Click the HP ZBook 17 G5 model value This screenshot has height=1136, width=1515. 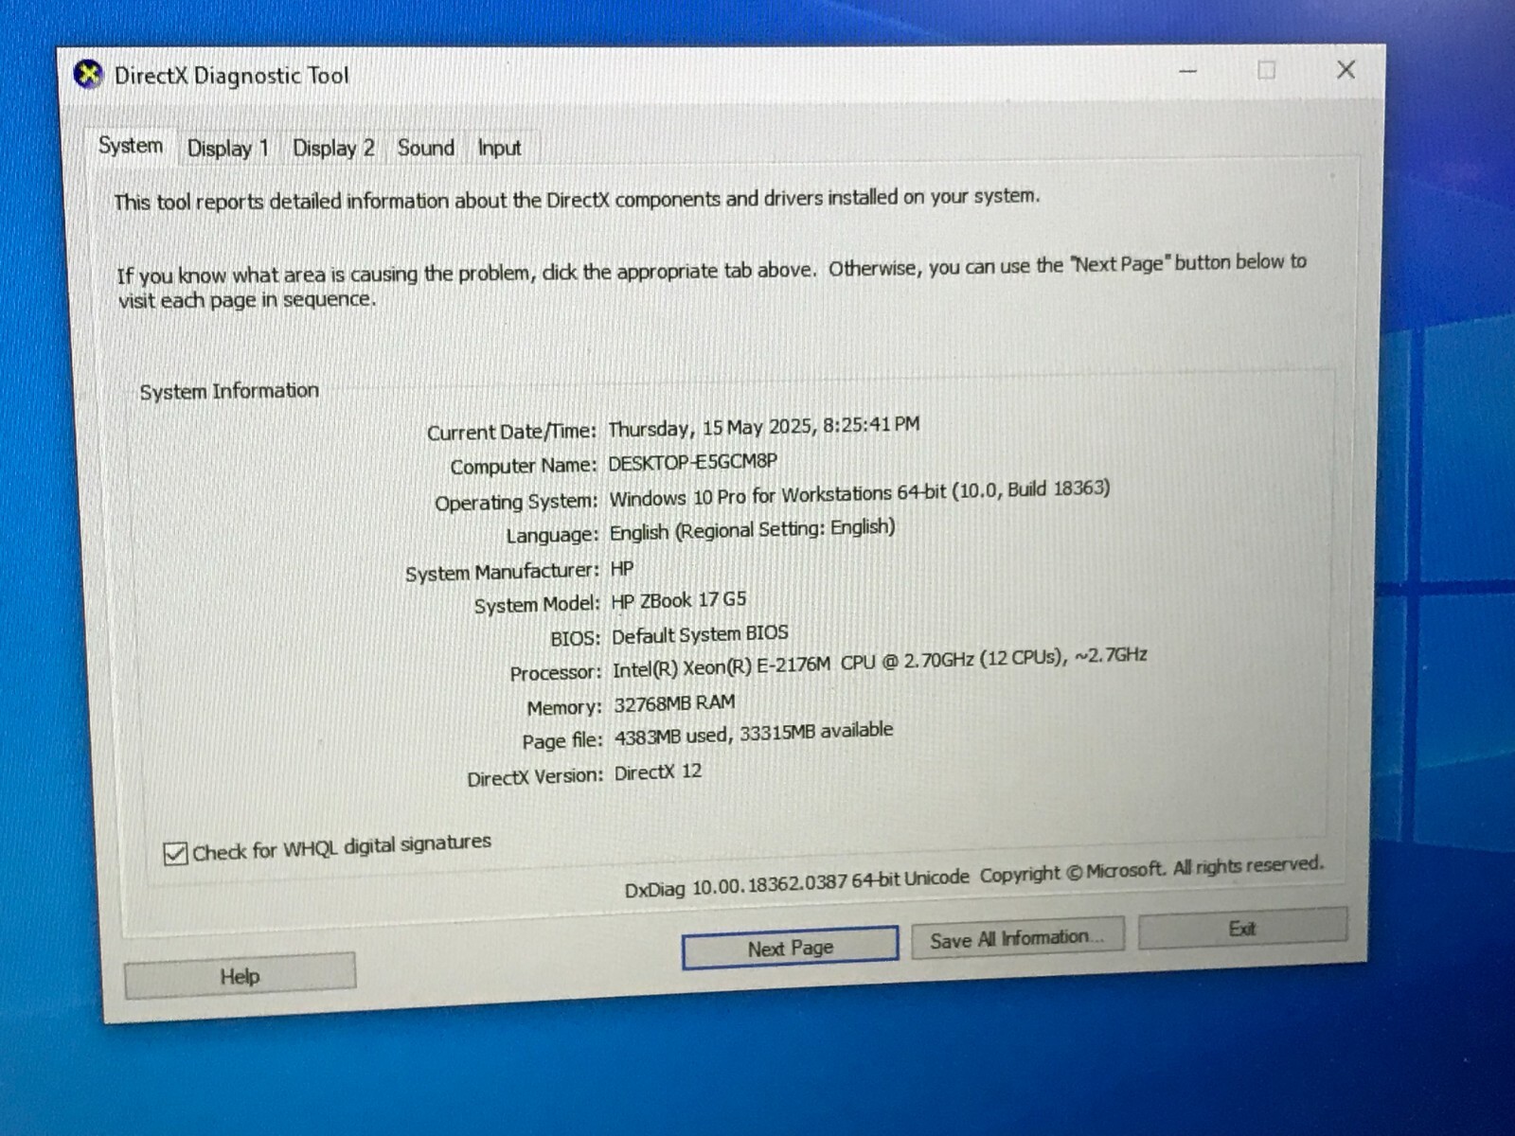tap(679, 600)
